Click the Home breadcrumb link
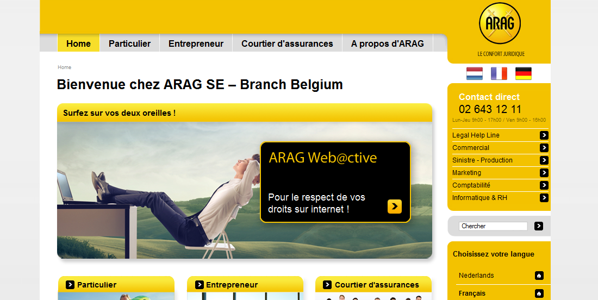This screenshot has width=598, height=300. pyautogui.click(x=65, y=67)
